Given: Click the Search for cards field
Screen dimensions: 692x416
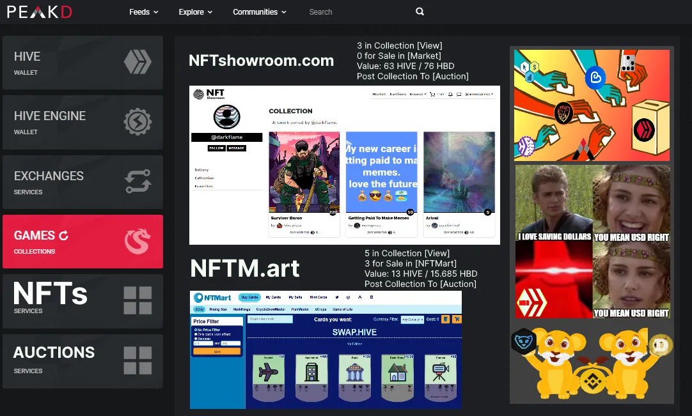Looking at the screenshot, I should point(270,319).
